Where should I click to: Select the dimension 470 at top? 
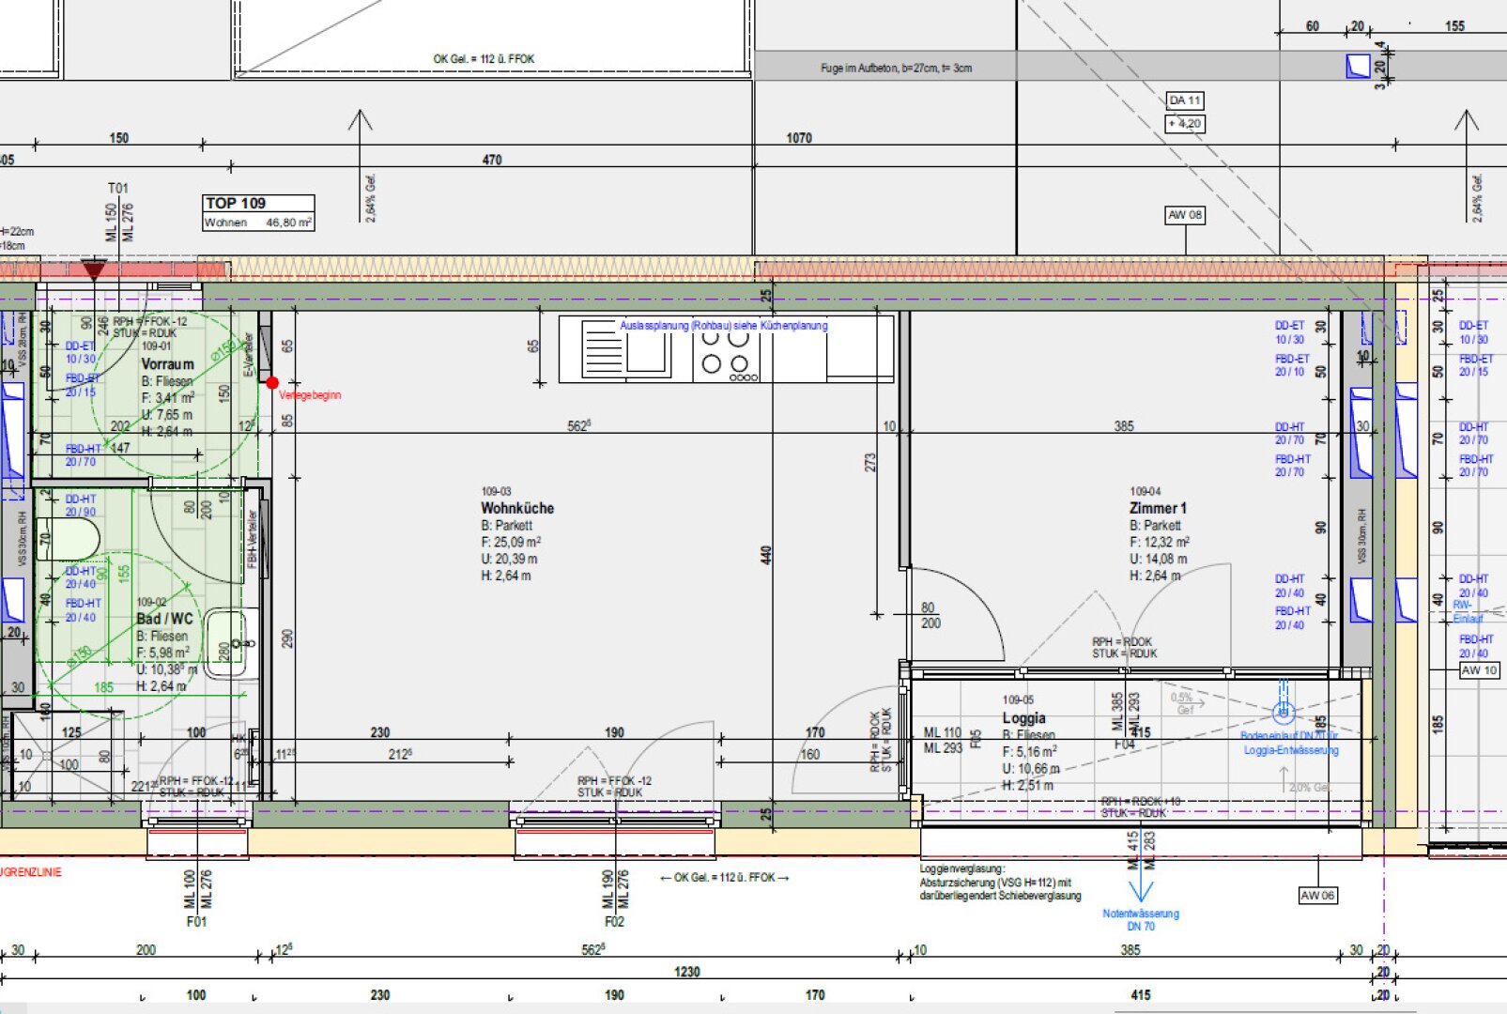click(x=492, y=160)
